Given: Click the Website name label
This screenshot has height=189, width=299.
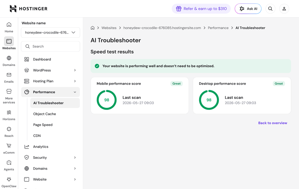Looking at the screenshot, I should point(34,23).
